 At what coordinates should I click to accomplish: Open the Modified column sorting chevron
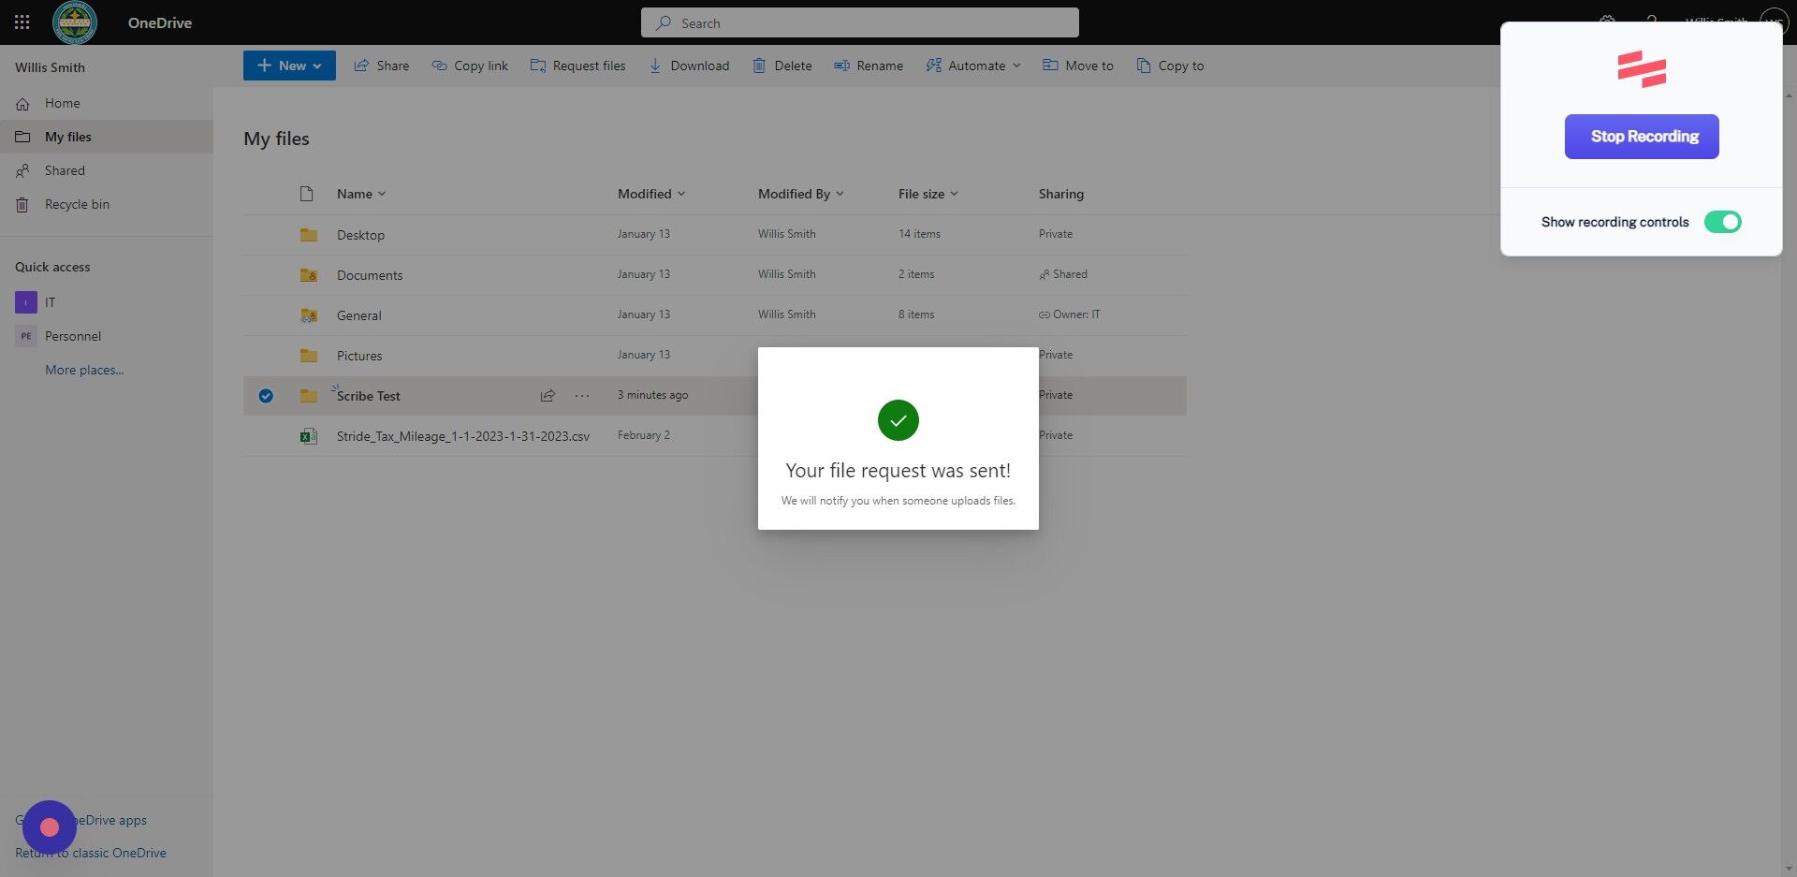click(681, 194)
